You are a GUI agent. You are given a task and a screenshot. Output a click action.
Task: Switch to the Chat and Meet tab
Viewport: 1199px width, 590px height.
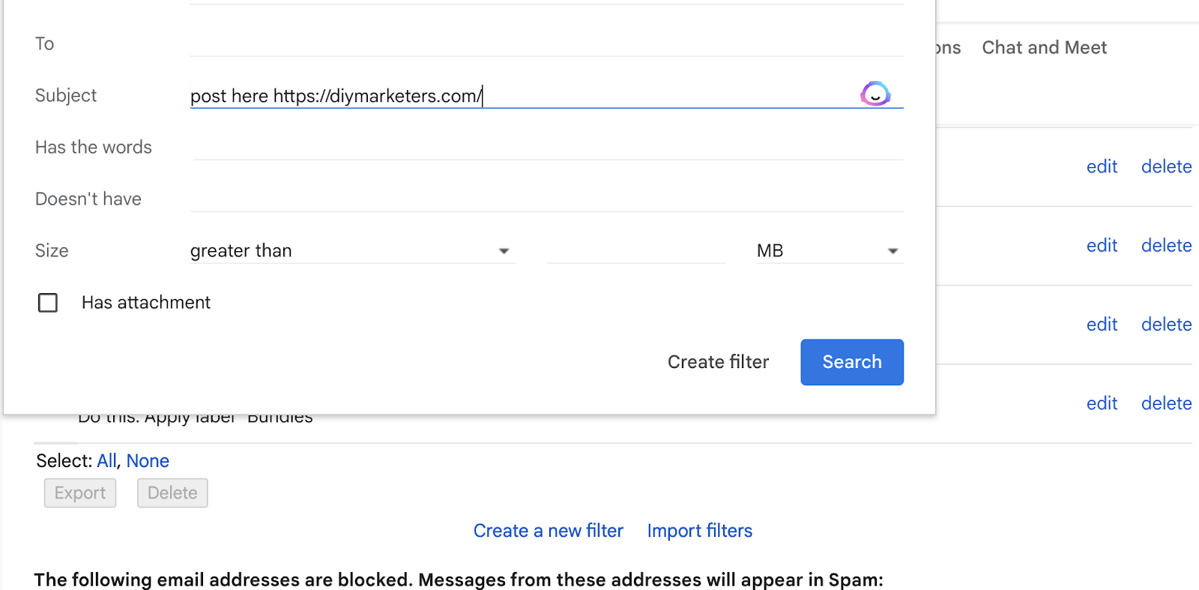1044,48
